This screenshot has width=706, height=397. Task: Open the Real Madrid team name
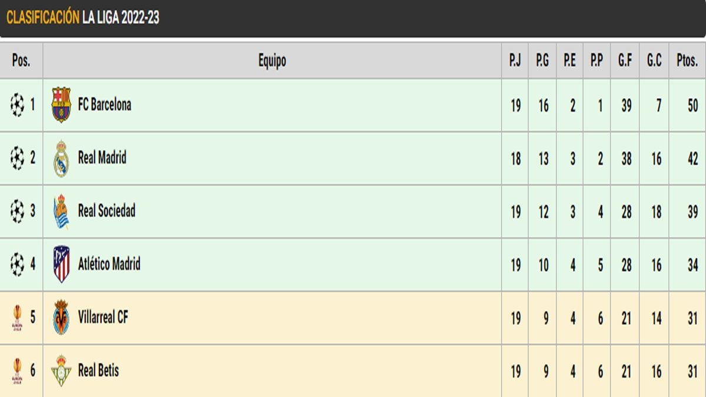[x=102, y=158]
